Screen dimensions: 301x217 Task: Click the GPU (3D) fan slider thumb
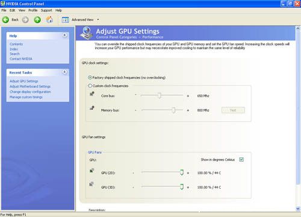click(182, 187)
